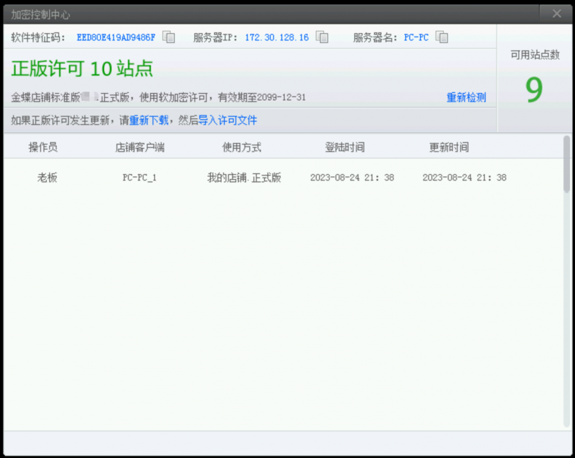Click the 正版许可 10 站点 heading

pyautogui.click(x=82, y=68)
